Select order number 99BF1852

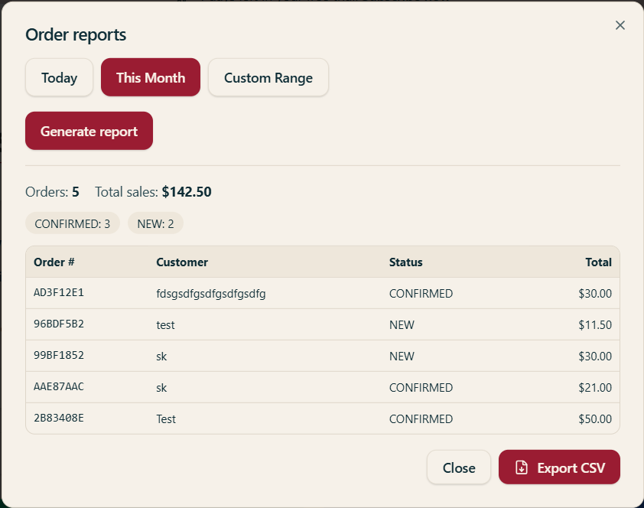pos(59,355)
